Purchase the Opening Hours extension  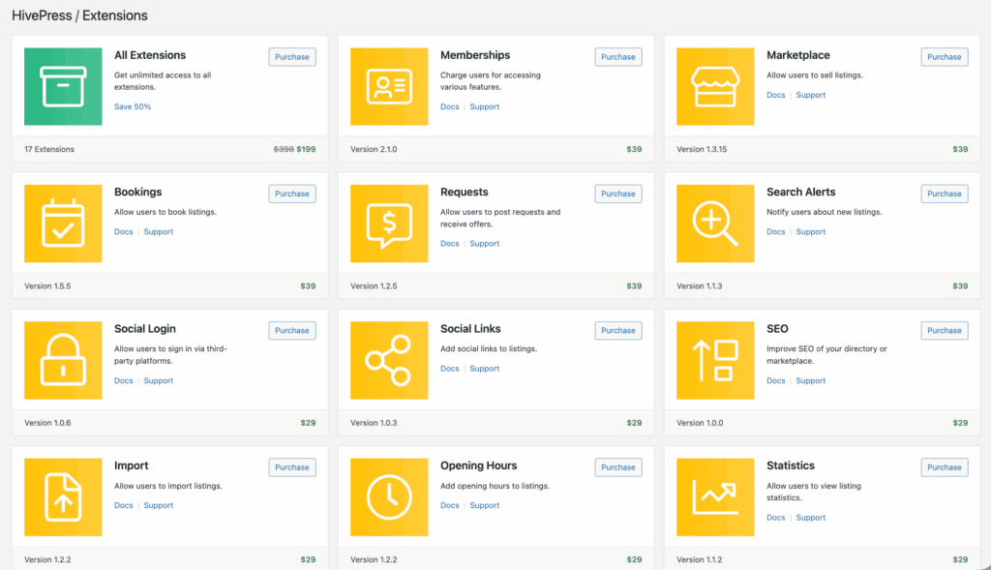tap(618, 467)
